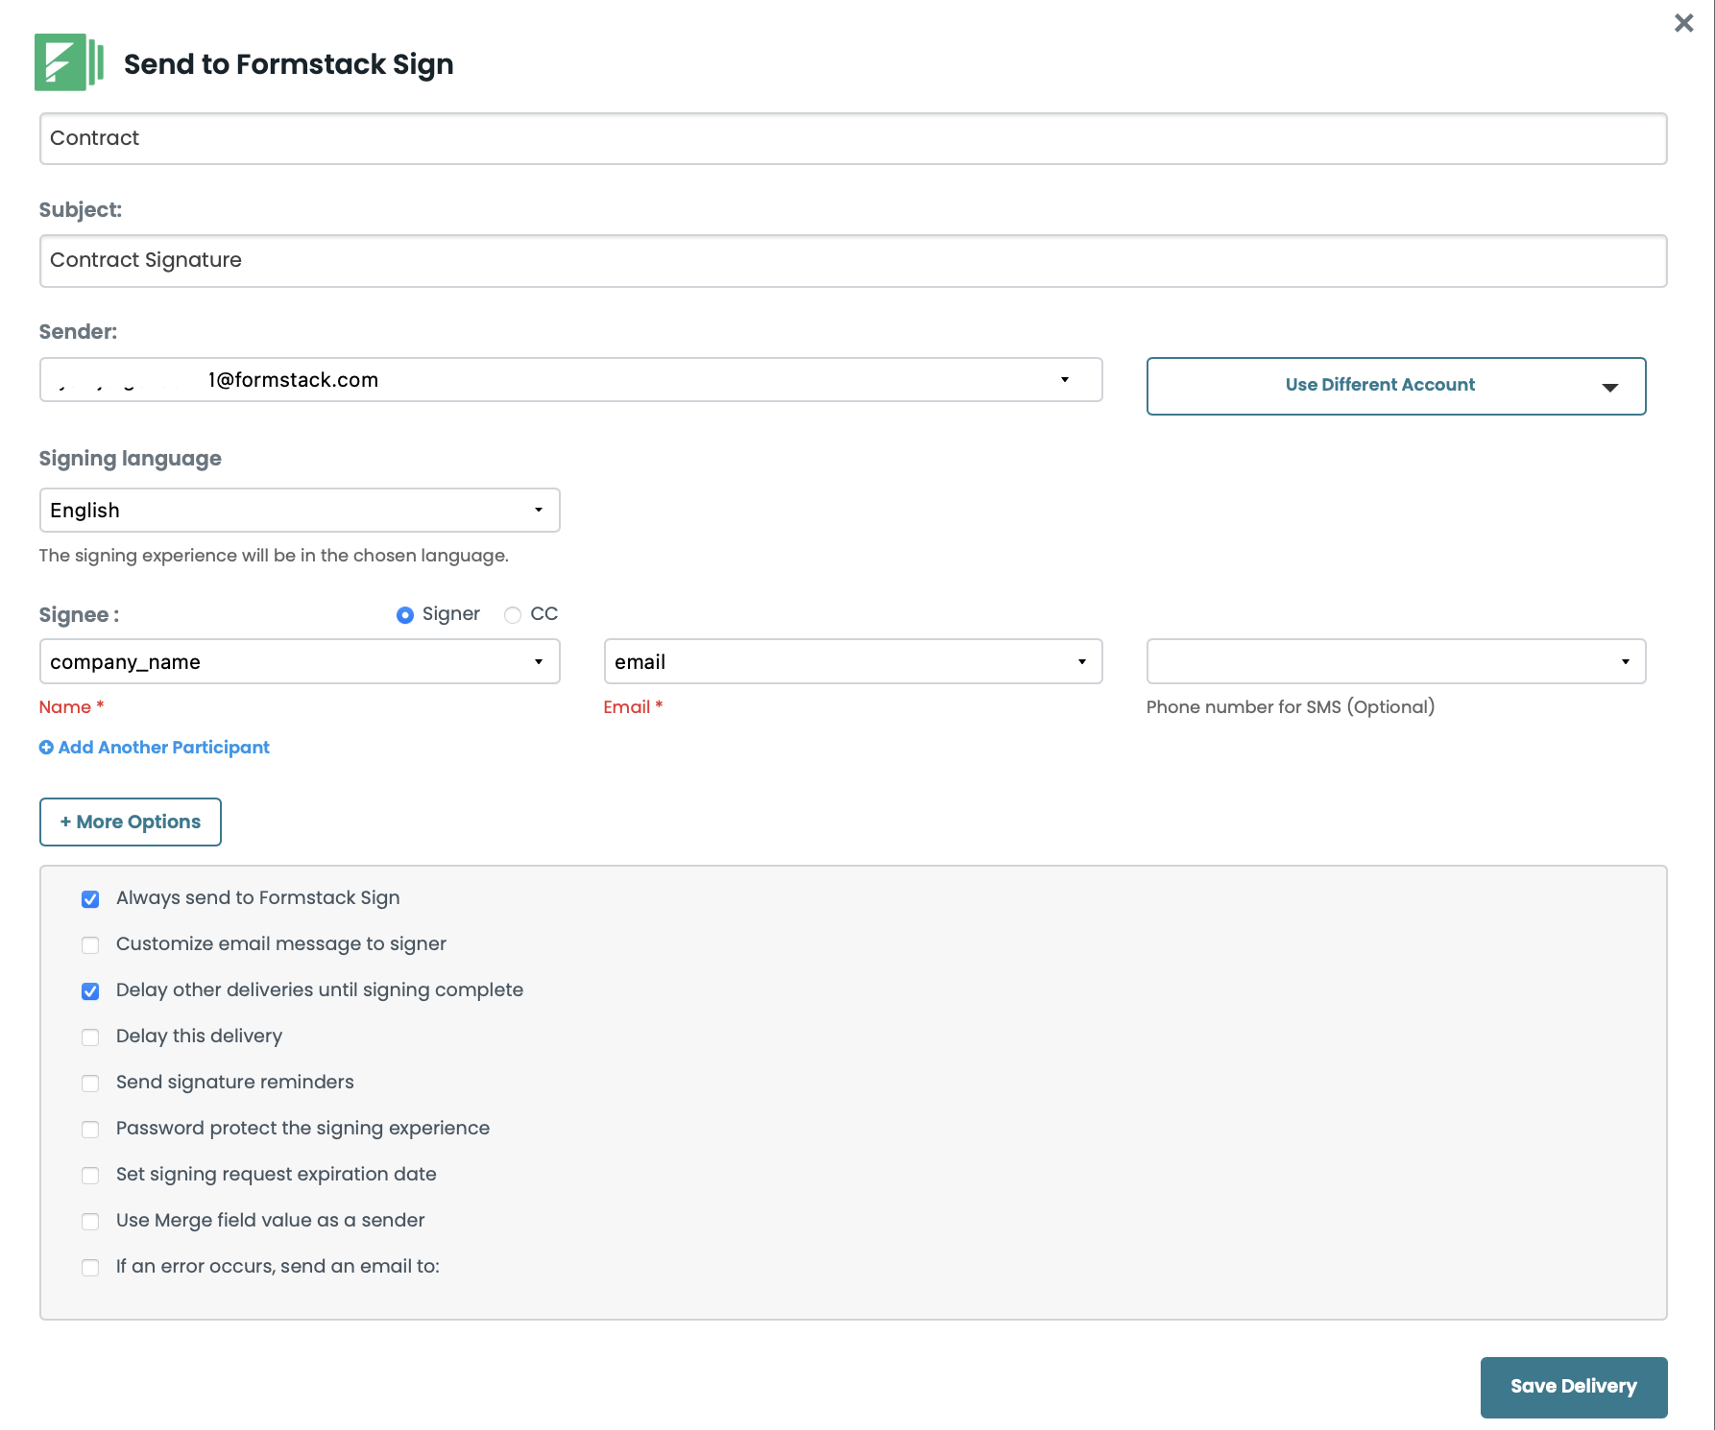Select the CC radio button
This screenshot has width=1715, height=1430.
pos(513,615)
